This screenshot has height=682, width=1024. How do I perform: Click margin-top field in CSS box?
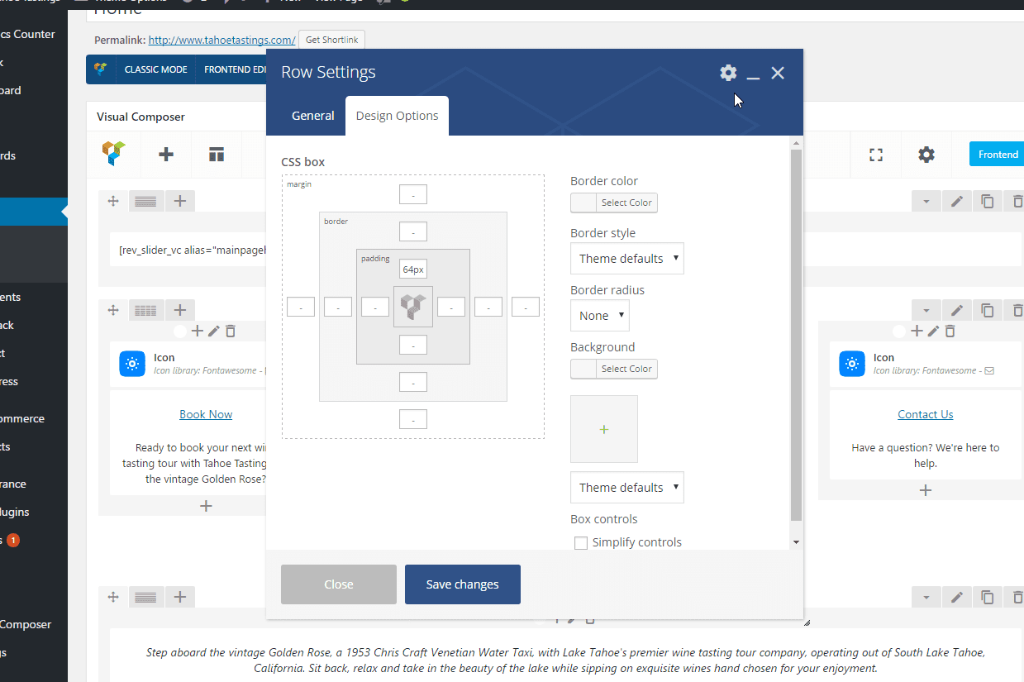pos(413,194)
